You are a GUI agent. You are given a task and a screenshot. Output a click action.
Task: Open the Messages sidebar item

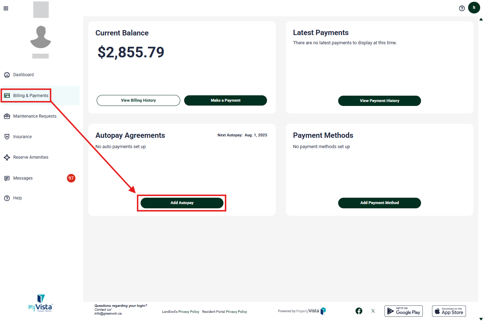tap(23, 178)
